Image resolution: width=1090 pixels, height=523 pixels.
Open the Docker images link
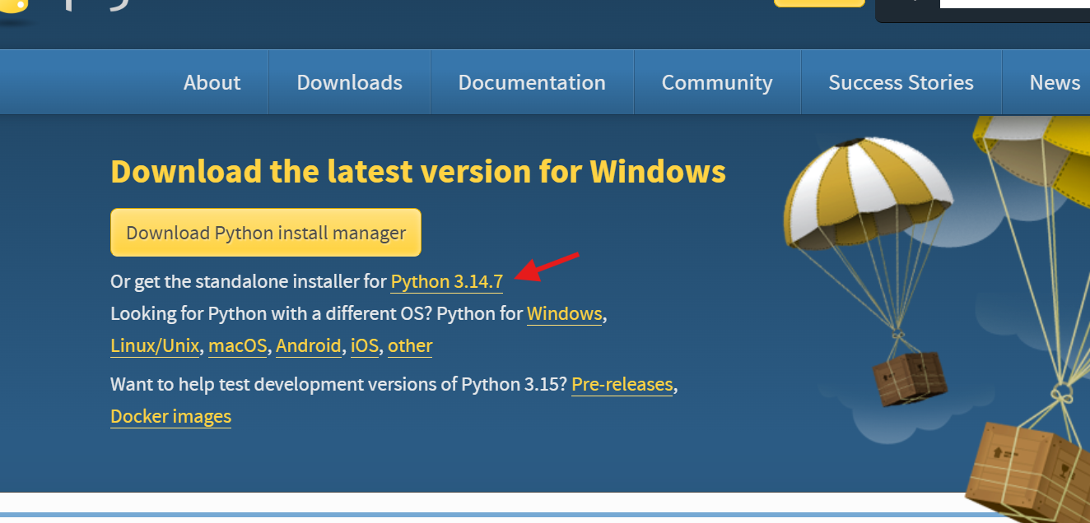pos(171,416)
